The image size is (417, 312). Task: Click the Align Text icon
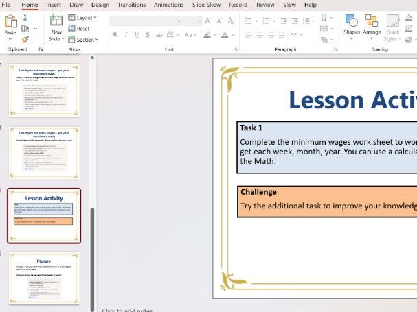coord(324,28)
